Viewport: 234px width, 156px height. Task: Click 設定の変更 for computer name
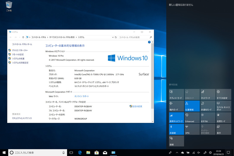[x=137, y=107]
